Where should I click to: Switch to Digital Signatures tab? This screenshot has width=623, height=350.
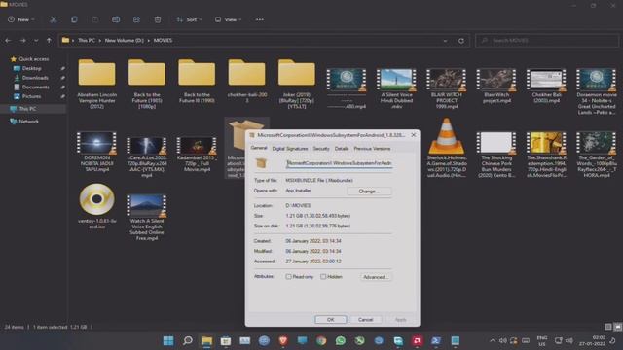(290, 149)
